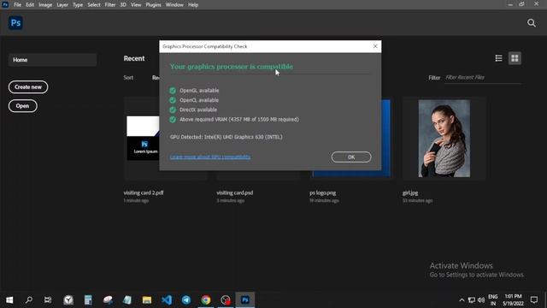
Task: Open the Type menu
Action: 78,5
